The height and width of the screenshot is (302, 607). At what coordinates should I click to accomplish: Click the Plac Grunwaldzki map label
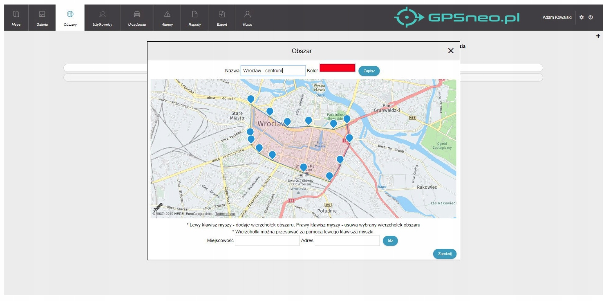tap(387, 108)
